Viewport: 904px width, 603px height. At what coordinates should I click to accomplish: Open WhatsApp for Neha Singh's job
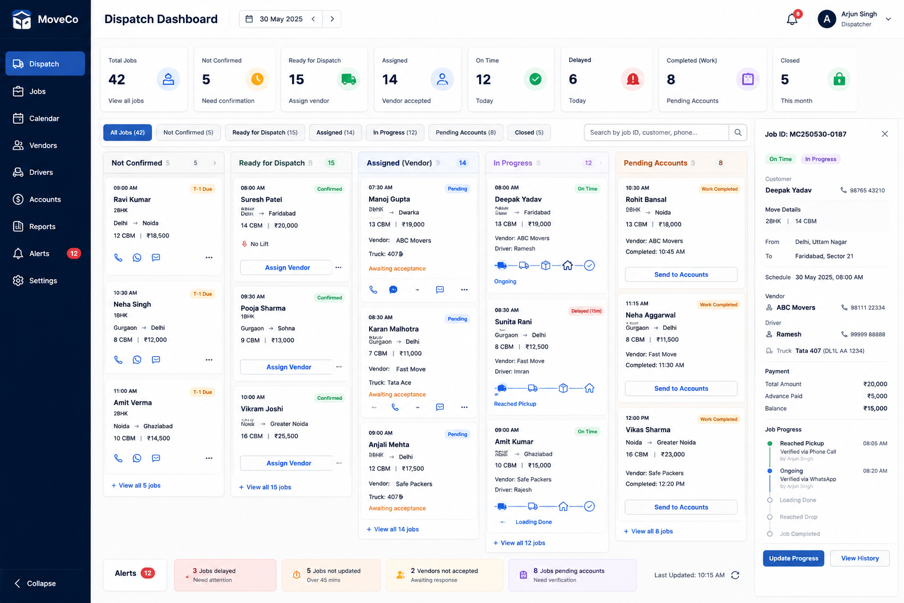(x=137, y=360)
